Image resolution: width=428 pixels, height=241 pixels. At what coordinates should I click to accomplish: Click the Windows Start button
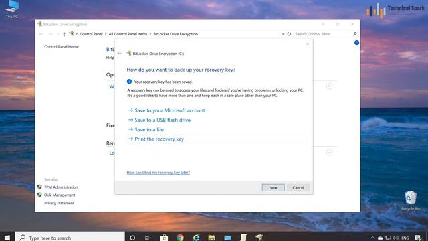(x=7, y=238)
